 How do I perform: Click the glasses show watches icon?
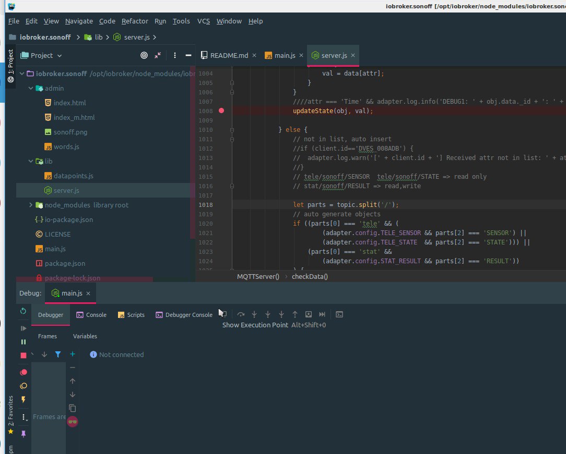(73, 422)
